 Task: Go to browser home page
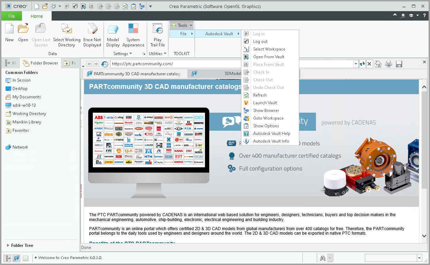(x=378, y=64)
